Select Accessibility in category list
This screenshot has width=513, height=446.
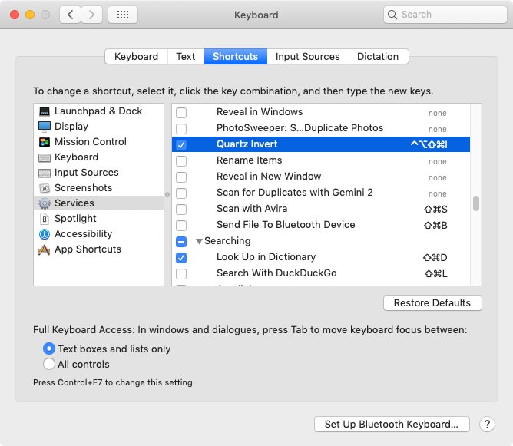tap(98, 234)
